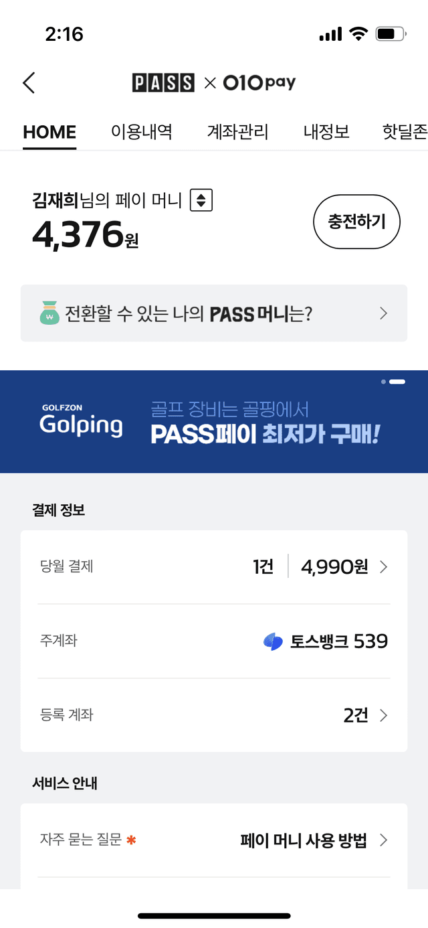The width and height of the screenshot is (428, 928).
Task: Open the 주계좌 토스뱅크 539 row
Action: [214, 641]
